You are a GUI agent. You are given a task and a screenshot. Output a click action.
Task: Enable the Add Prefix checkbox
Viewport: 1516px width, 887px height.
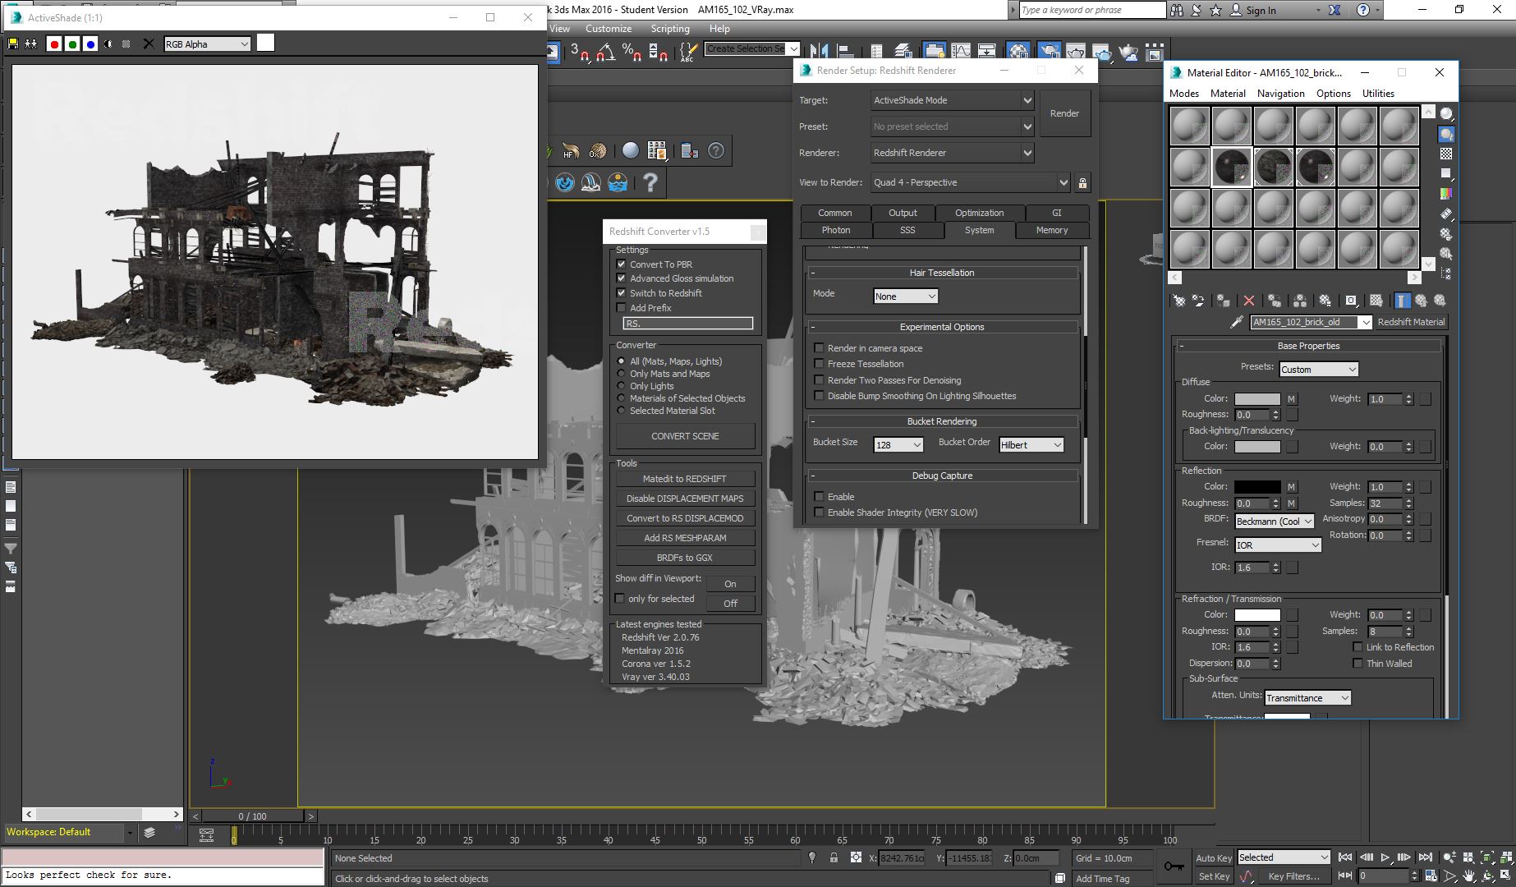[x=622, y=308]
